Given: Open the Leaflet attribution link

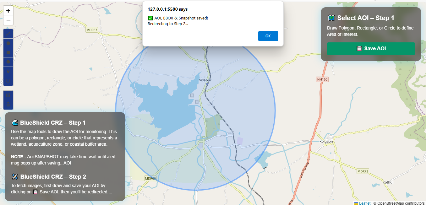Looking at the screenshot, I should click(x=365, y=203).
